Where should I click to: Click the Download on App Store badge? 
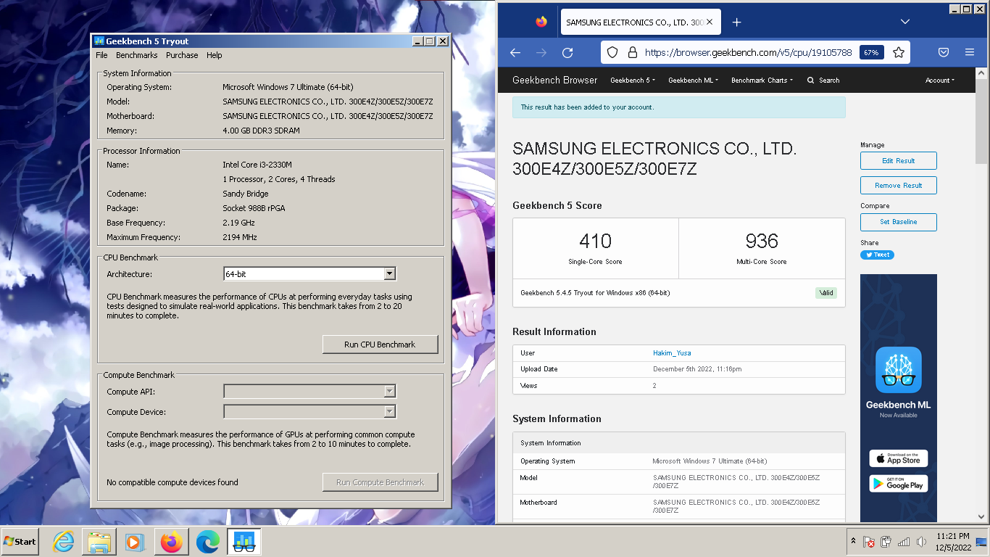pos(899,458)
